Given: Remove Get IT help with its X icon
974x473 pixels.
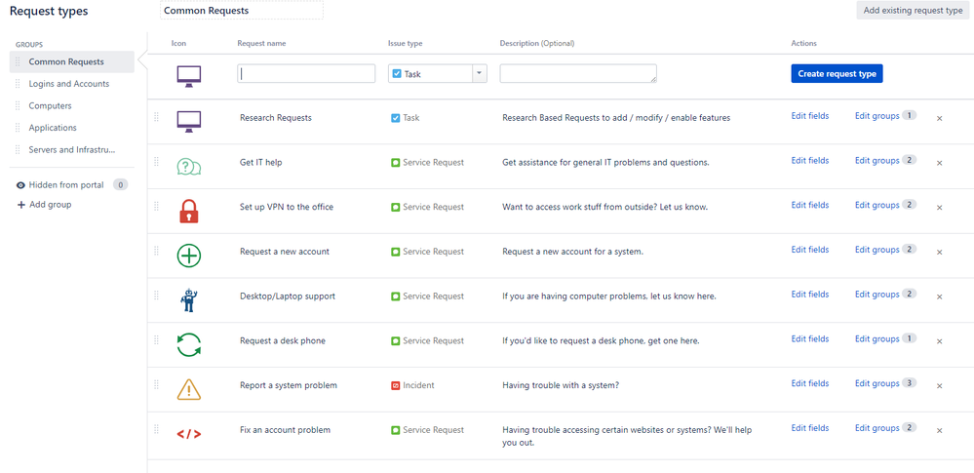Looking at the screenshot, I should [x=939, y=163].
